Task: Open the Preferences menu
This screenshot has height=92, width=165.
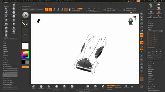Action: click(x=114, y=3)
